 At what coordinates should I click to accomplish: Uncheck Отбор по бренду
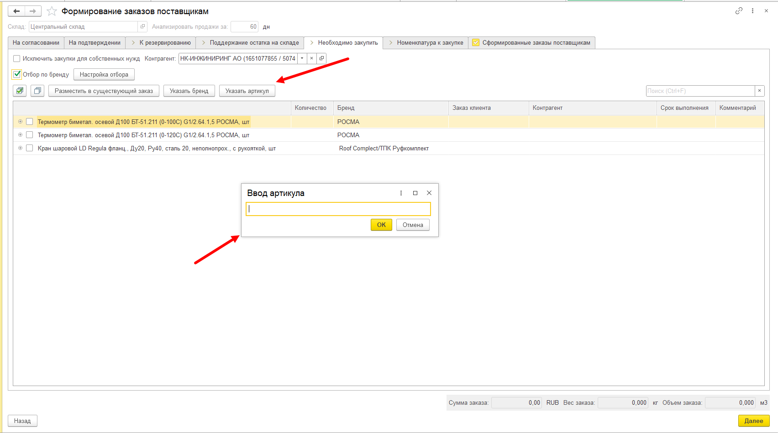17,74
